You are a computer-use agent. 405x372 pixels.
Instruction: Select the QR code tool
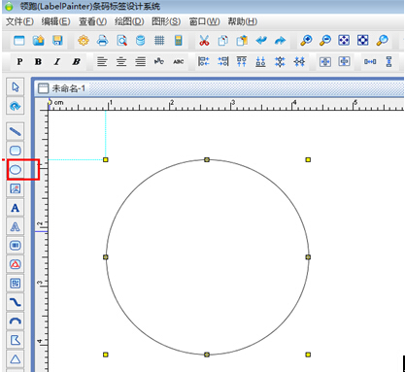(16, 284)
